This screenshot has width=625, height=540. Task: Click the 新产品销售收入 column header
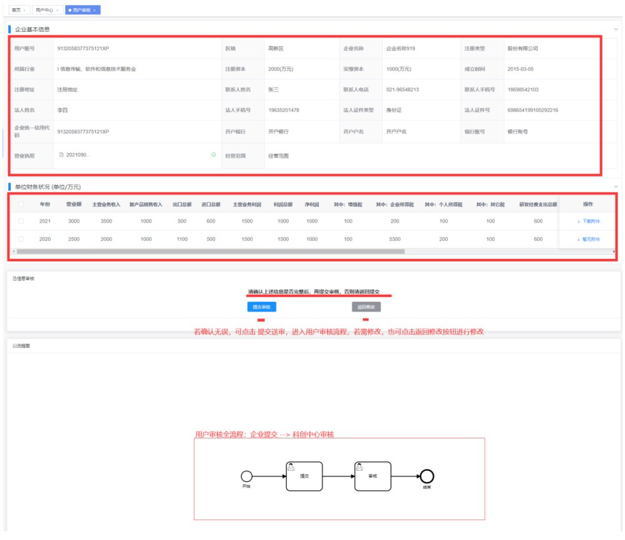pyautogui.click(x=146, y=205)
